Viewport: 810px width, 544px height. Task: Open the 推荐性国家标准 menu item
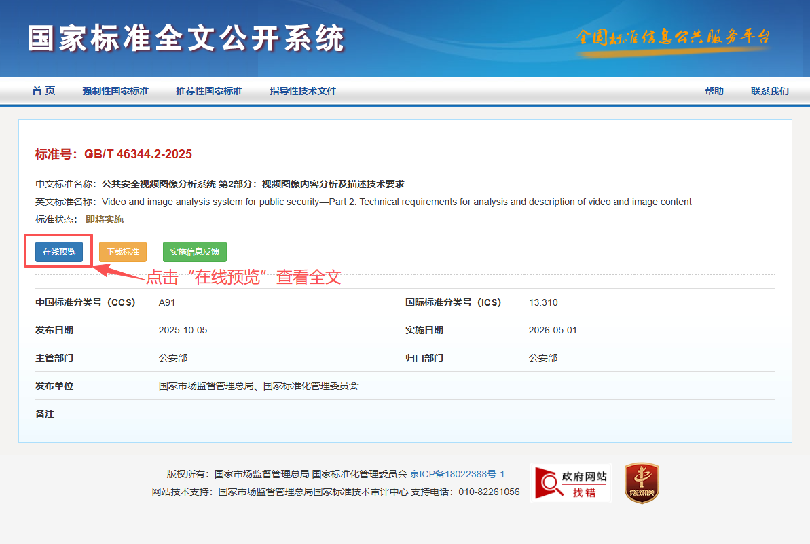click(x=209, y=91)
